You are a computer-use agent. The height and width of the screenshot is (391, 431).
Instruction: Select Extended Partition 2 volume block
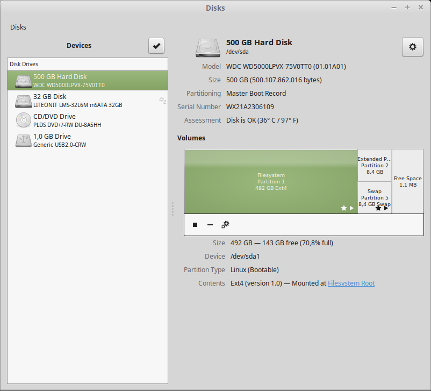pos(375,165)
